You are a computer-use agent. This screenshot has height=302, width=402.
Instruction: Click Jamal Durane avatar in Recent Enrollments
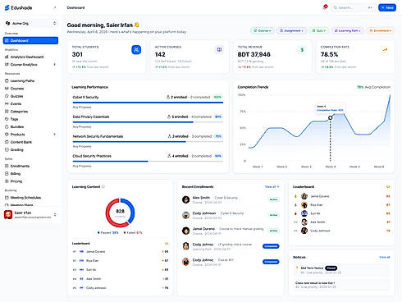point(185,231)
